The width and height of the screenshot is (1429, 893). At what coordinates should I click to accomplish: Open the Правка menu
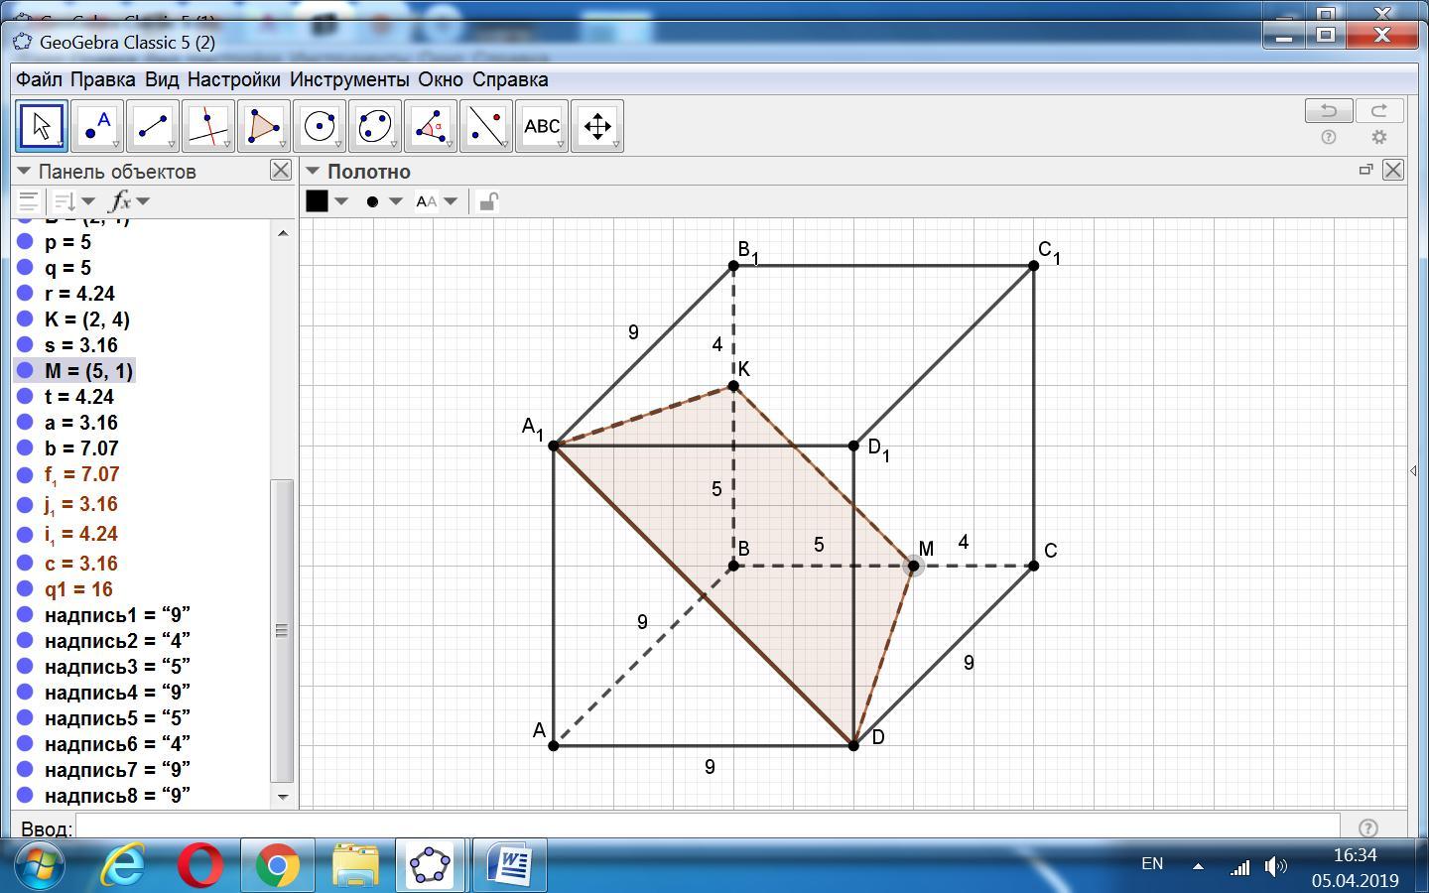(x=103, y=79)
